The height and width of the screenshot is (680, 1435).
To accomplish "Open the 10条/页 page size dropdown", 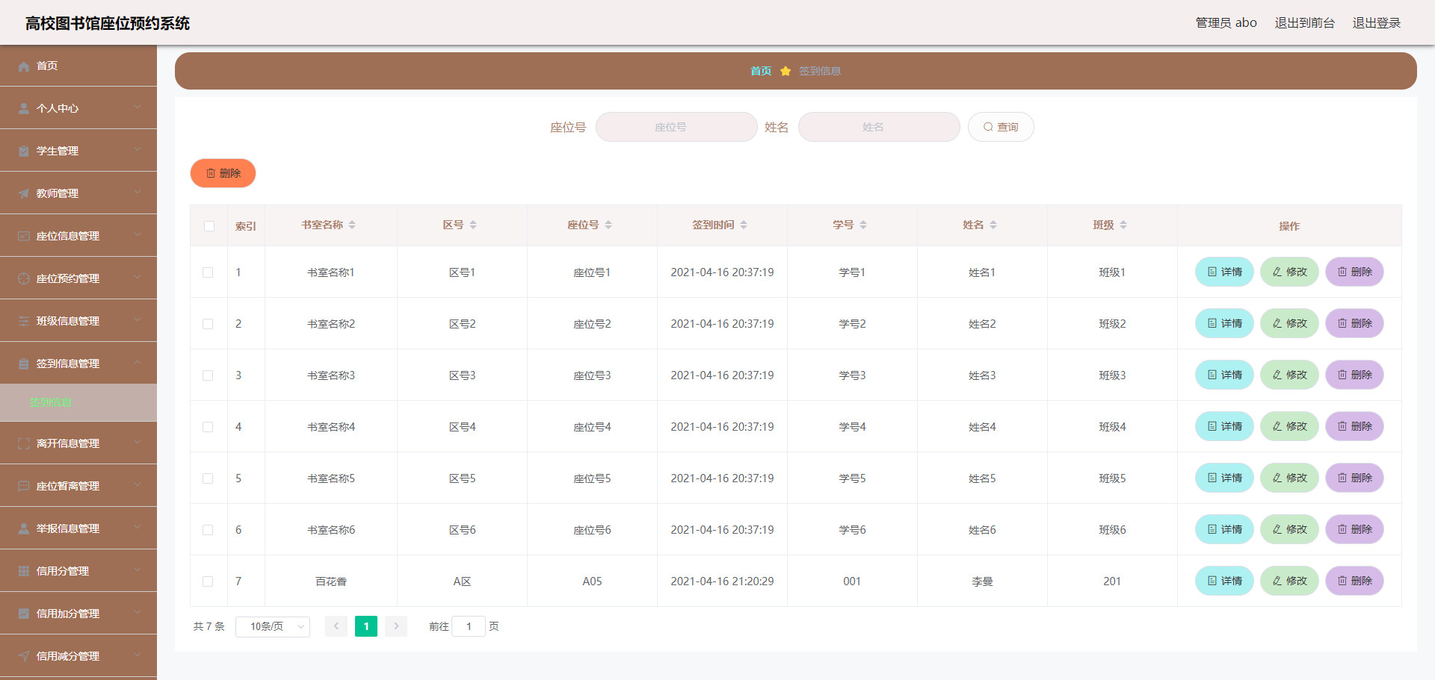I will (273, 627).
